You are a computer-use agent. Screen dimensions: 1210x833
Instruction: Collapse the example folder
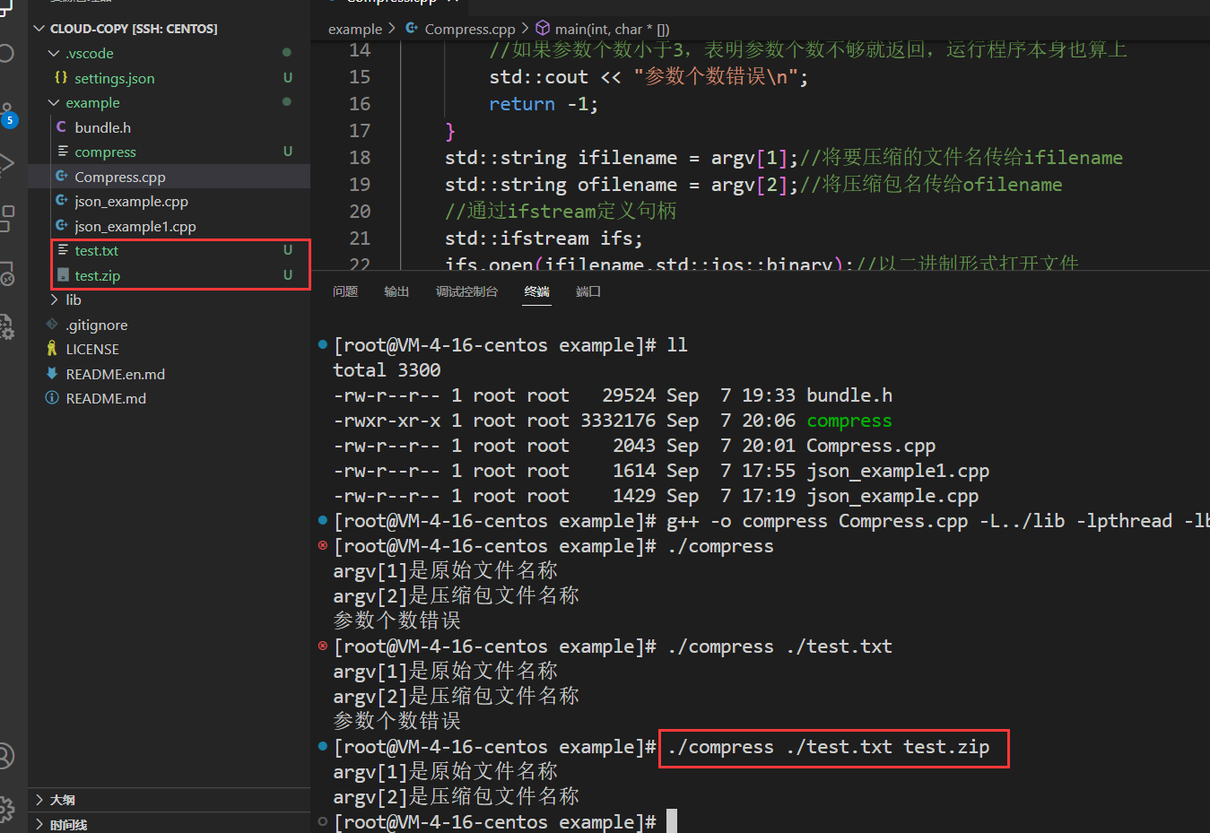pos(54,103)
